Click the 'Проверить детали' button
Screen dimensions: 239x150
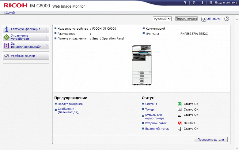tap(211, 140)
